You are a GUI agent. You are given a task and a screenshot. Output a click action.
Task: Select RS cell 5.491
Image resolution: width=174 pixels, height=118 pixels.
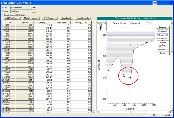pyautogui.click(x=10, y=99)
